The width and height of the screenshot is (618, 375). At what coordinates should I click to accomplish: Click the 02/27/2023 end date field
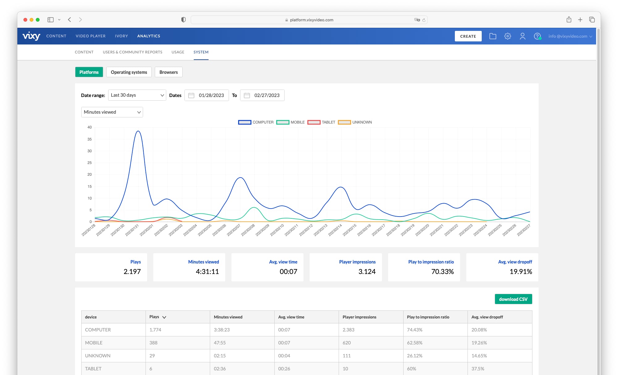[262, 95]
